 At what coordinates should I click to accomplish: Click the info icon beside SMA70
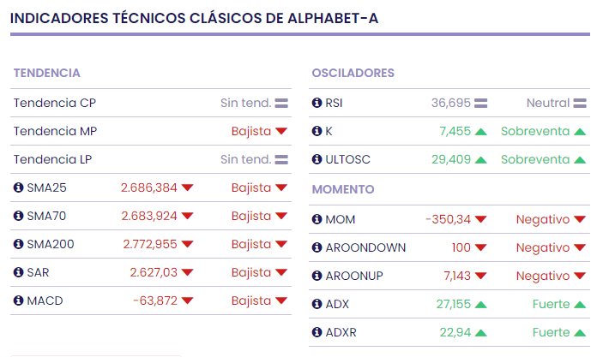(x=19, y=216)
